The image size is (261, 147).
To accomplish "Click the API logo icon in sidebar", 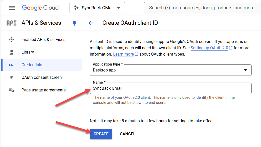I will (x=11, y=23).
